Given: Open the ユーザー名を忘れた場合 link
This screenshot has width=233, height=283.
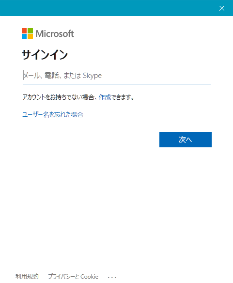Looking at the screenshot, I should point(53,115).
